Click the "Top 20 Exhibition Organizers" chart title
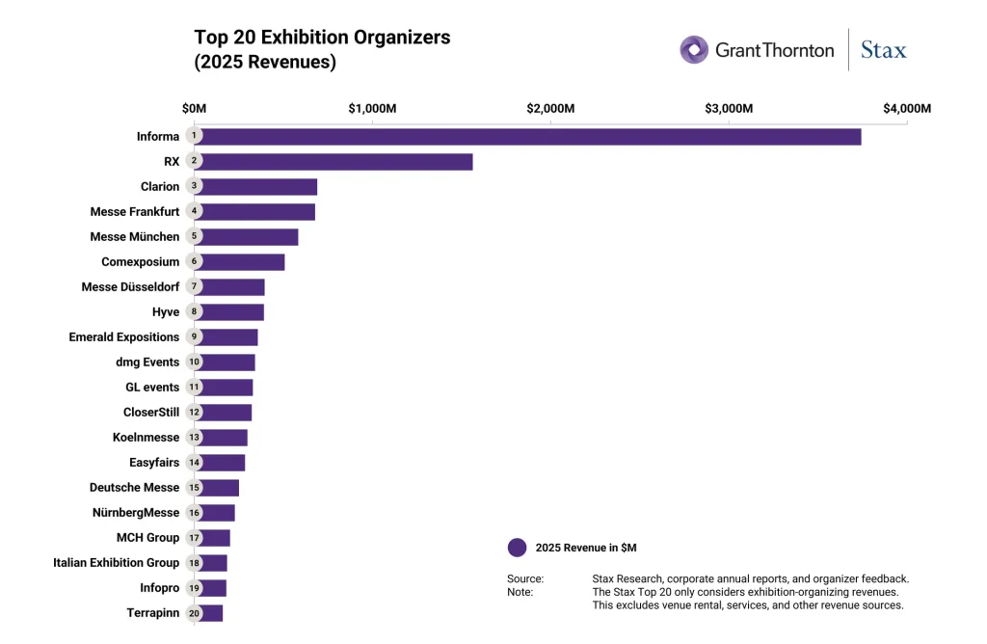 [322, 38]
